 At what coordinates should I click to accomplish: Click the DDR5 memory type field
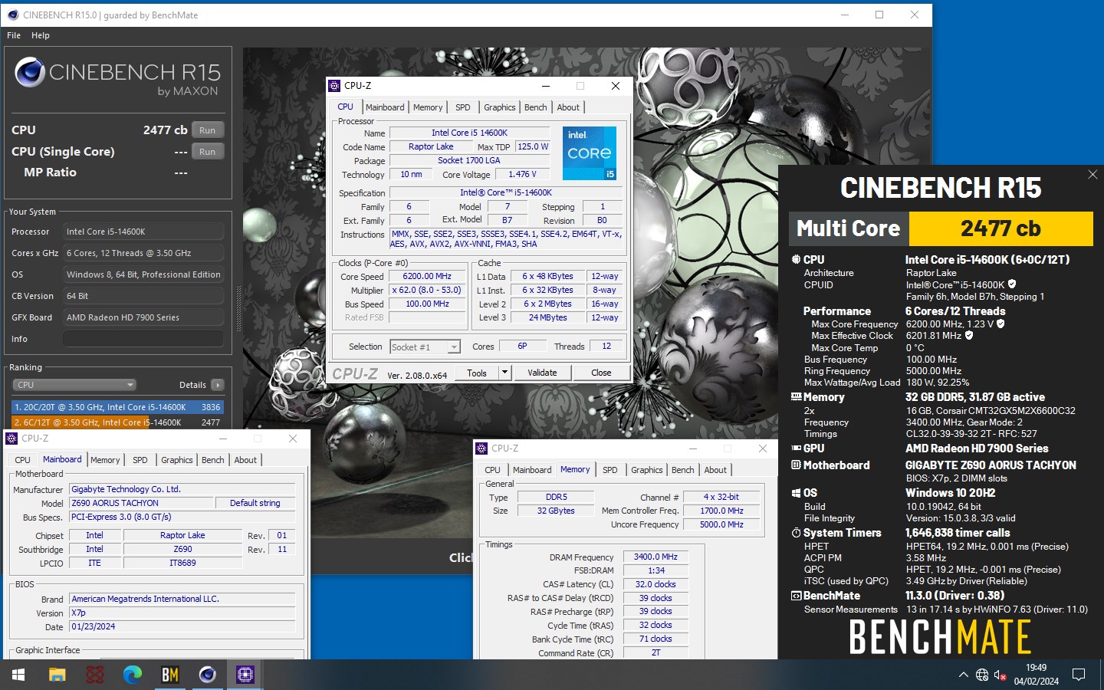pos(556,498)
